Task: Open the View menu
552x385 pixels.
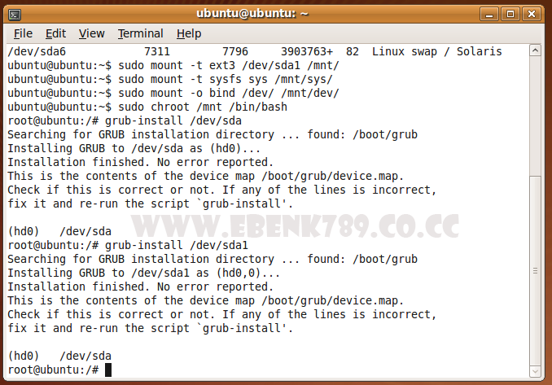Action: (x=91, y=33)
